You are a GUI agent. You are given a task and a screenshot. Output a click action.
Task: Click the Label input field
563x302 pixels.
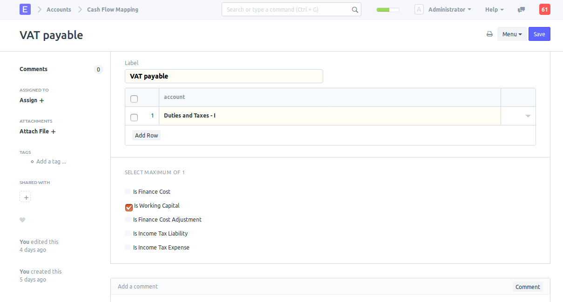[x=224, y=76]
